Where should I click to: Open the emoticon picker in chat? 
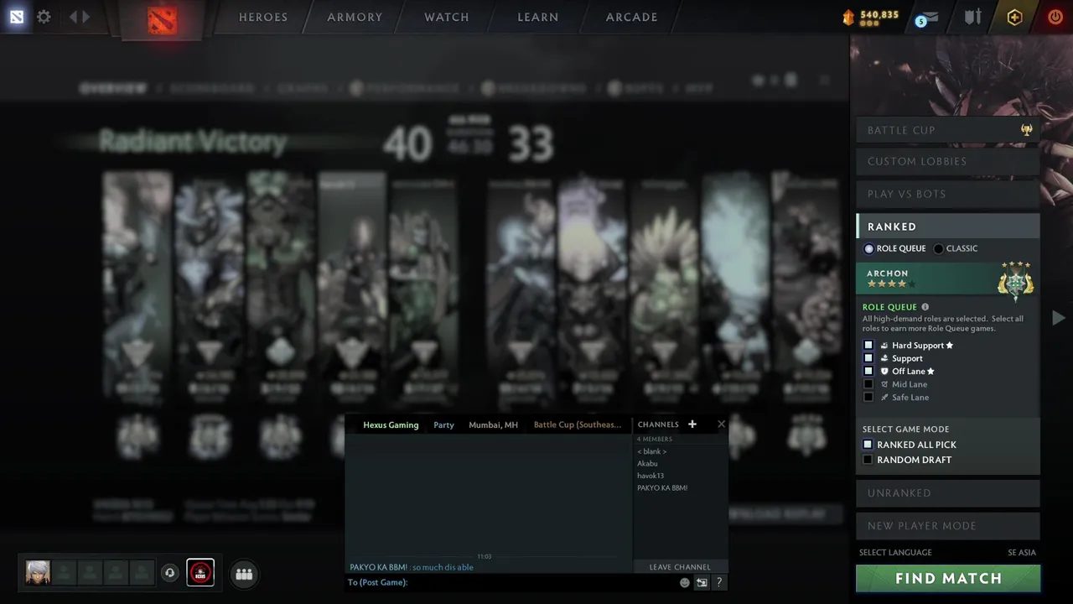tap(685, 582)
